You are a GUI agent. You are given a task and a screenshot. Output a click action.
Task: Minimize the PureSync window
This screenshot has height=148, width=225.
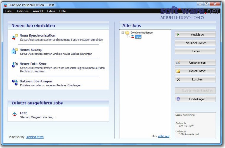tap(200, 4)
